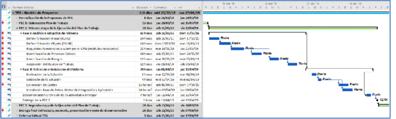396x119 pixels.
Task: Click the red overallocation icon on Fase I row
Action: pyautogui.click(x=3, y=33)
